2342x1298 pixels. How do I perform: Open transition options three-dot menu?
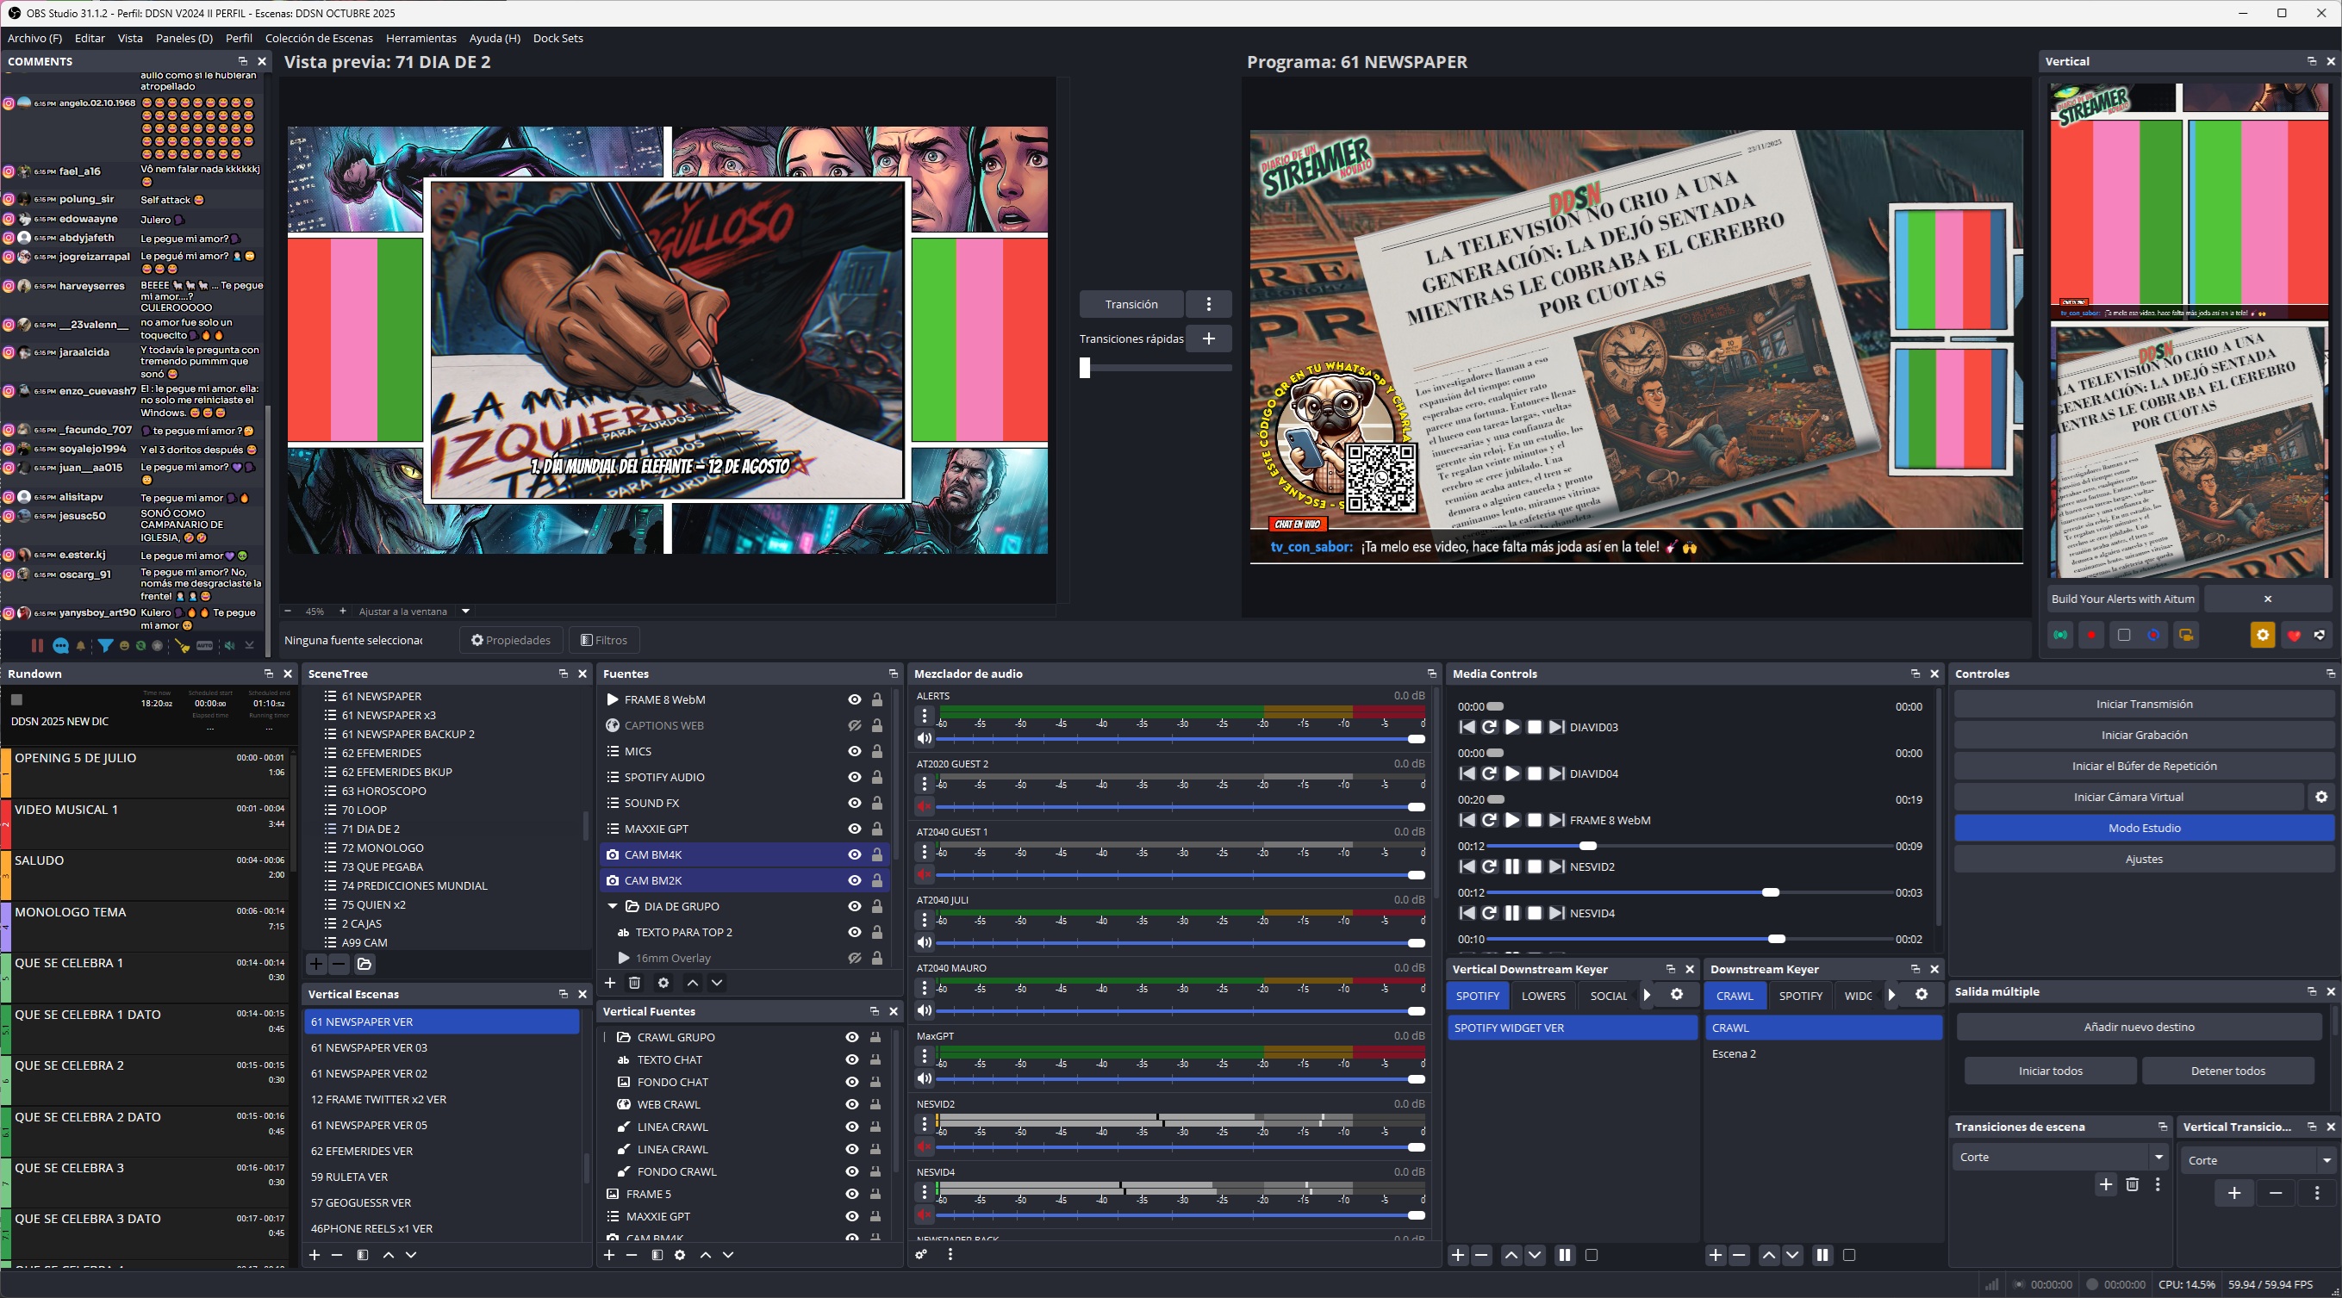click(x=1209, y=305)
